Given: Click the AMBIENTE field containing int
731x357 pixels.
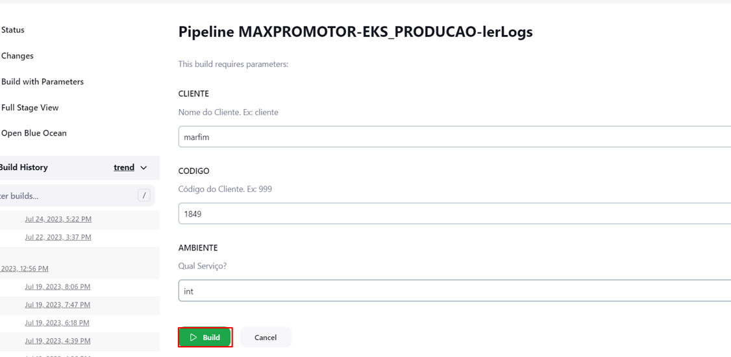Looking at the screenshot, I should pos(454,291).
